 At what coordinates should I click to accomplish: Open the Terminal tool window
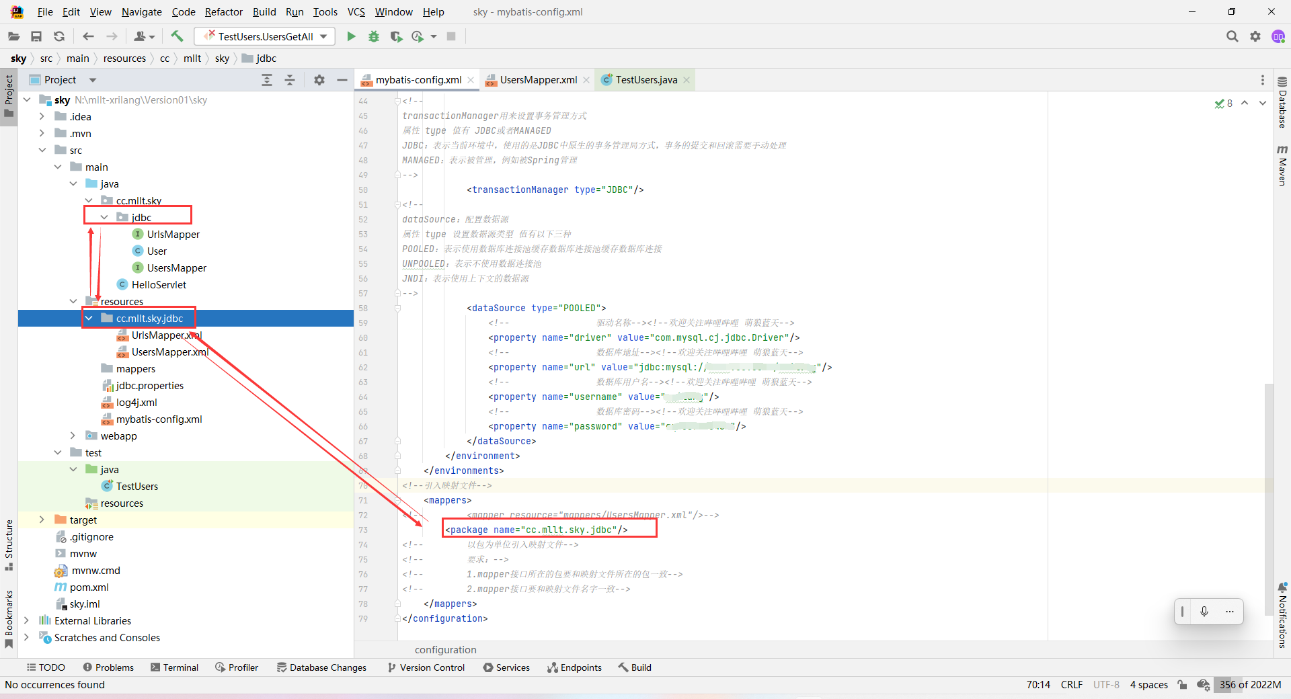[175, 667]
